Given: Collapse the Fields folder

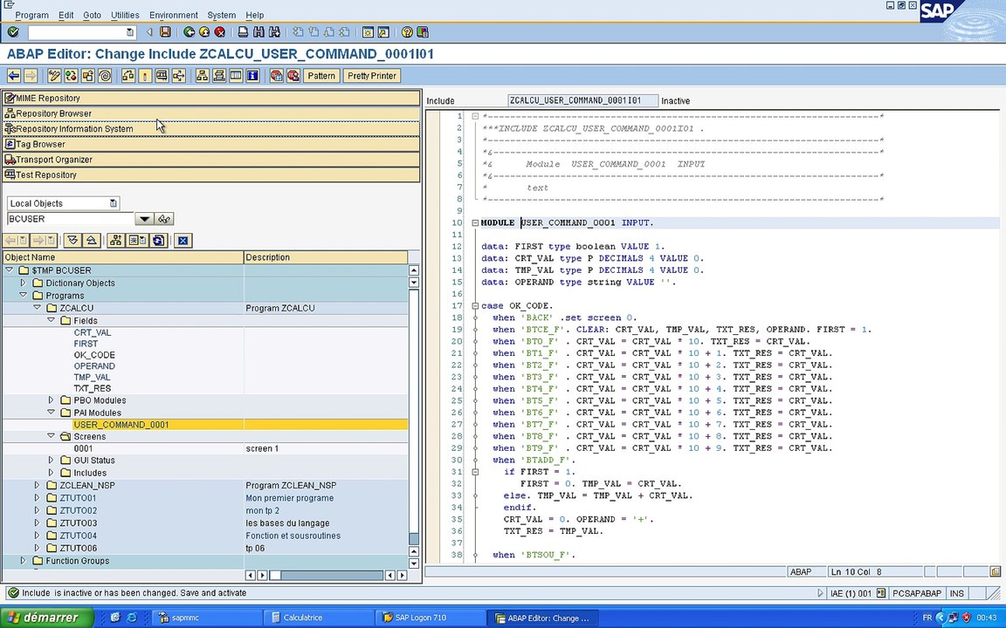Looking at the screenshot, I should click(x=51, y=320).
